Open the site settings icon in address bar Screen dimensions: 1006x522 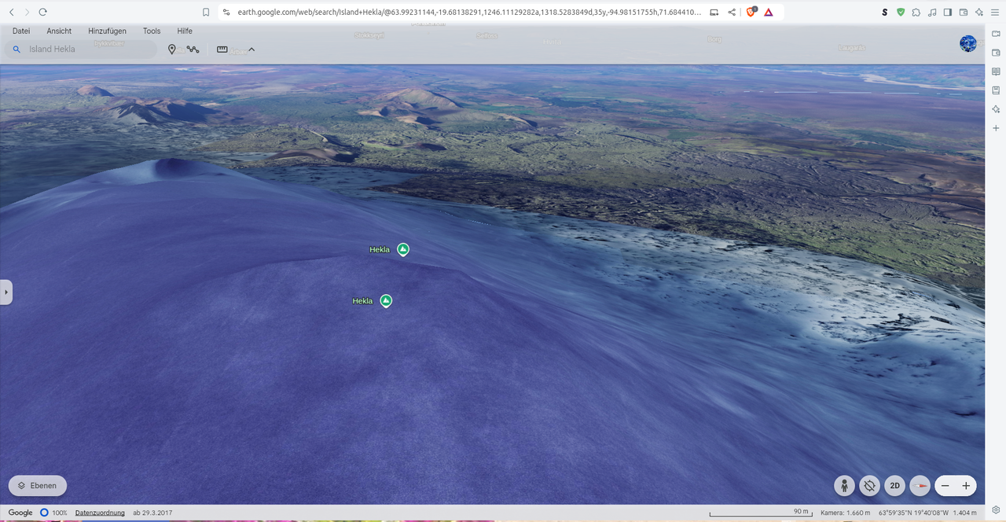[x=226, y=12]
